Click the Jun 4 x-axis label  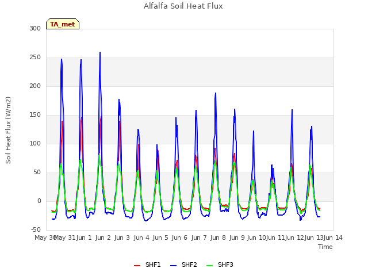coord(141,237)
